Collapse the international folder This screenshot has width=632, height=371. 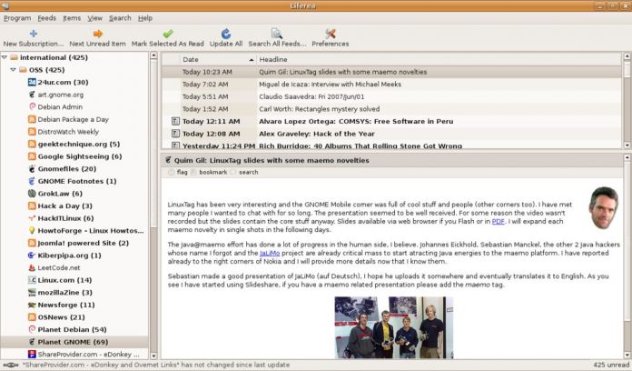[x=5, y=57]
